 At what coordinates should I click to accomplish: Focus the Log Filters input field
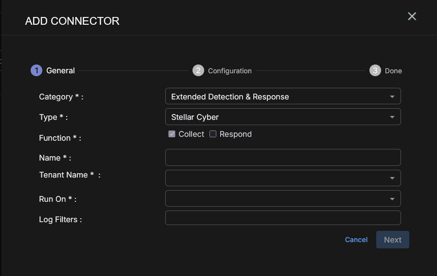coord(283,218)
